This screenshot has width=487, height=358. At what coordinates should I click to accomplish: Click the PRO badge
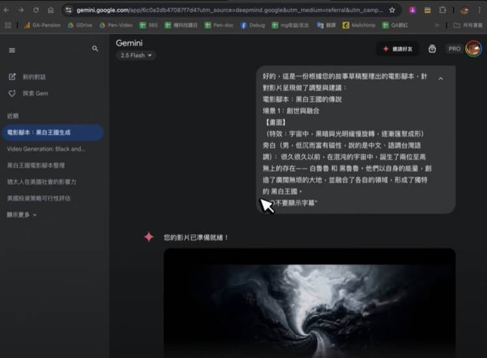click(x=454, y=49)
